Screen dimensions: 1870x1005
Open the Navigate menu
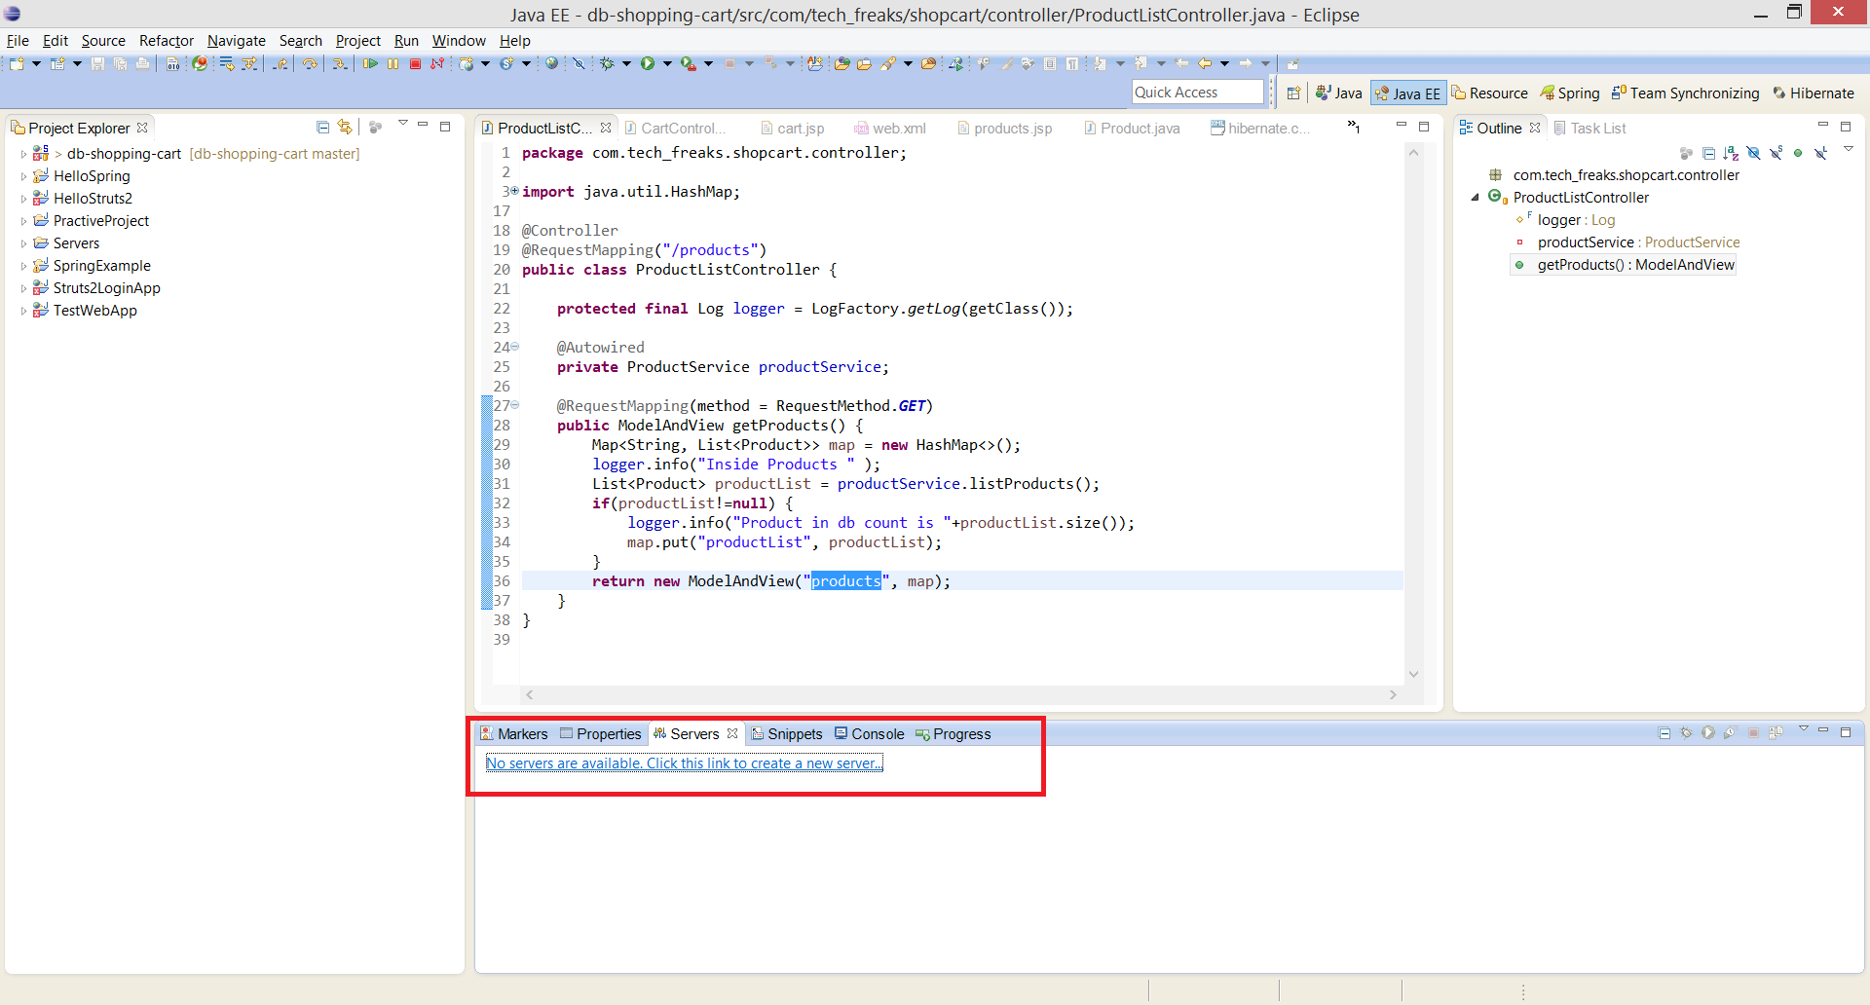coord(237,41)
